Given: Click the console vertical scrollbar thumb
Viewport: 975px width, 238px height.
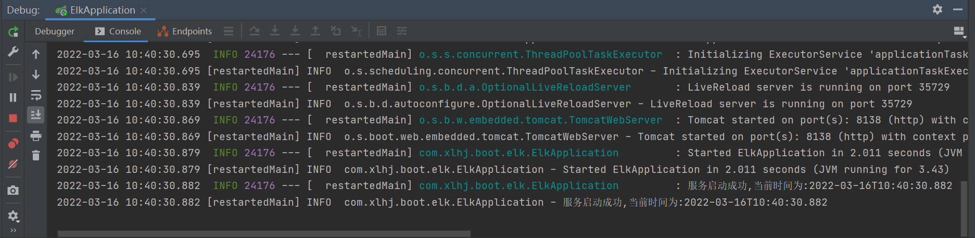Looking at the screenshot, I should click(x=964, y=208).
